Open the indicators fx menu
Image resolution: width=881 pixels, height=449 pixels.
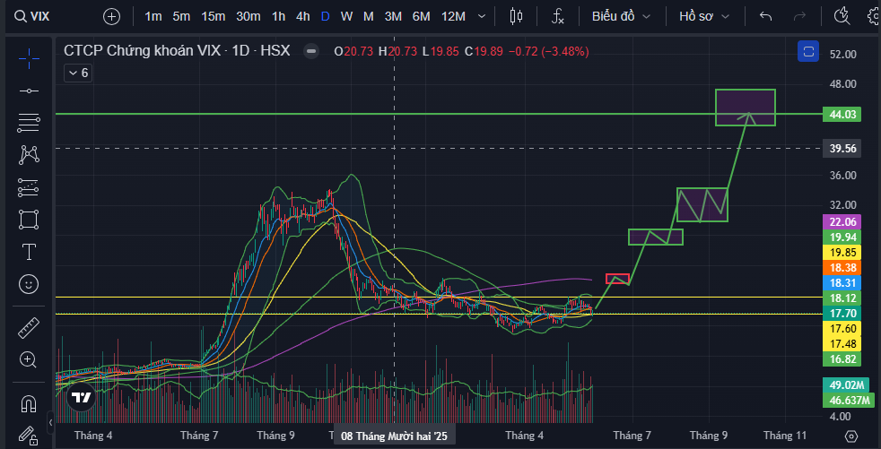coord(557,16)
